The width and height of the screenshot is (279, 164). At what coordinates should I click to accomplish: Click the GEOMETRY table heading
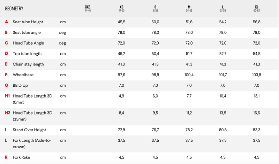pyautogui.click(x=14, y=8)
